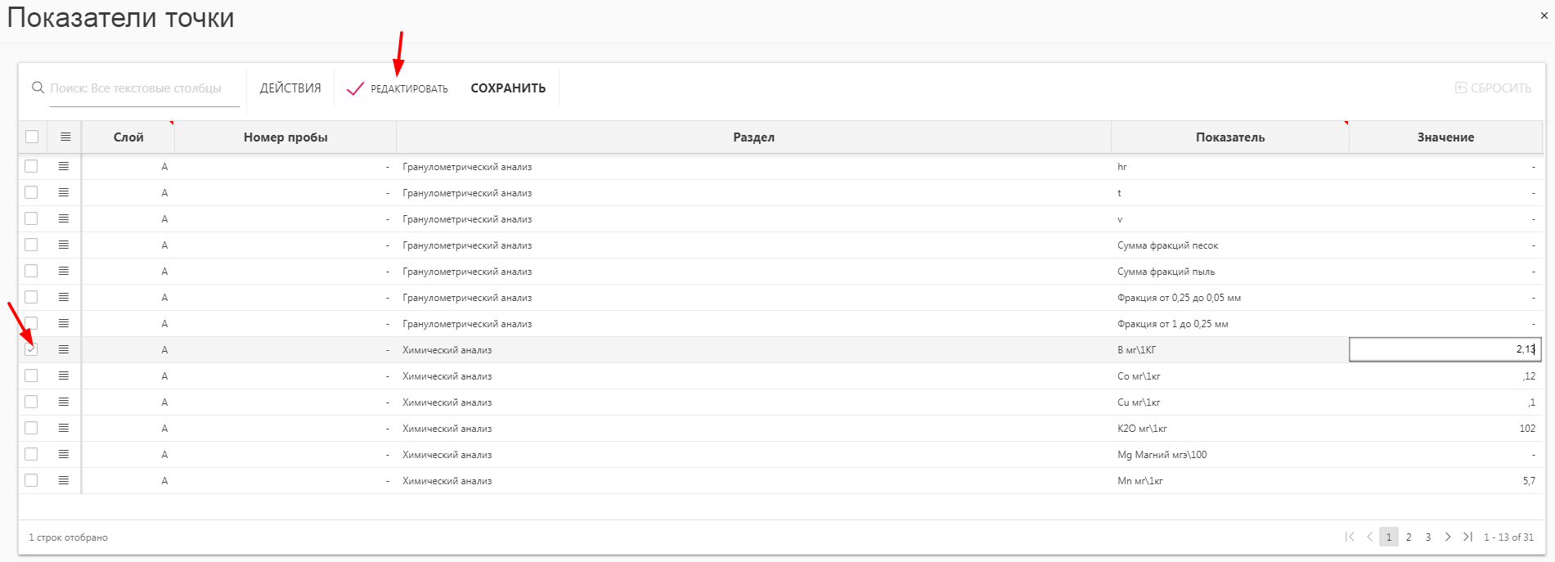
Task: Go to the last page of results
Action: 1467,537
